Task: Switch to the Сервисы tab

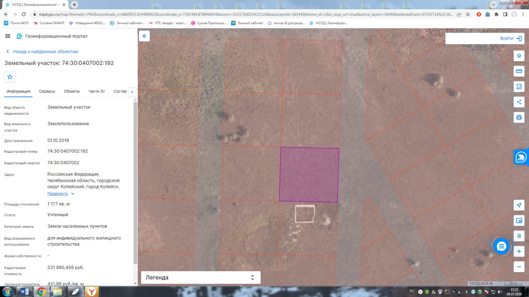Action: (47, 92)
